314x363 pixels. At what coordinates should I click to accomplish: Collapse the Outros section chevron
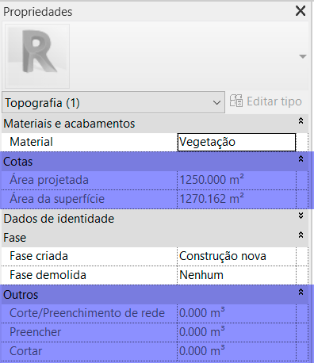301,292
